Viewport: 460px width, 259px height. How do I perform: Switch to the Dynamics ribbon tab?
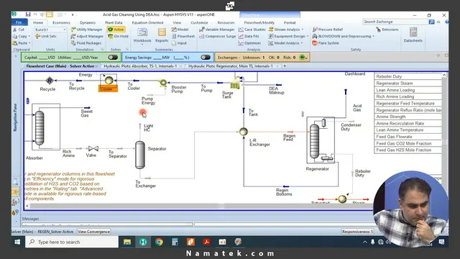pos(88,22)
